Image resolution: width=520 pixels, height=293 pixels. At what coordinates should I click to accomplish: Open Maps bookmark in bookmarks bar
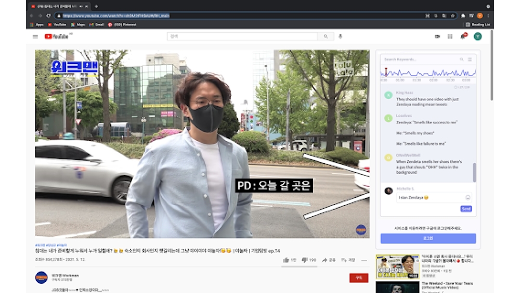pyautogui.click(x=78, y=24)
